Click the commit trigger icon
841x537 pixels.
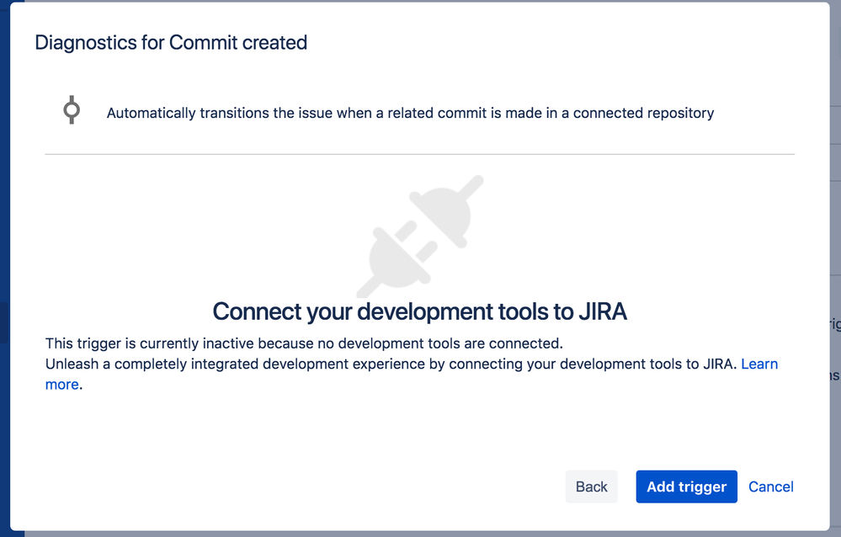[72, 110]
